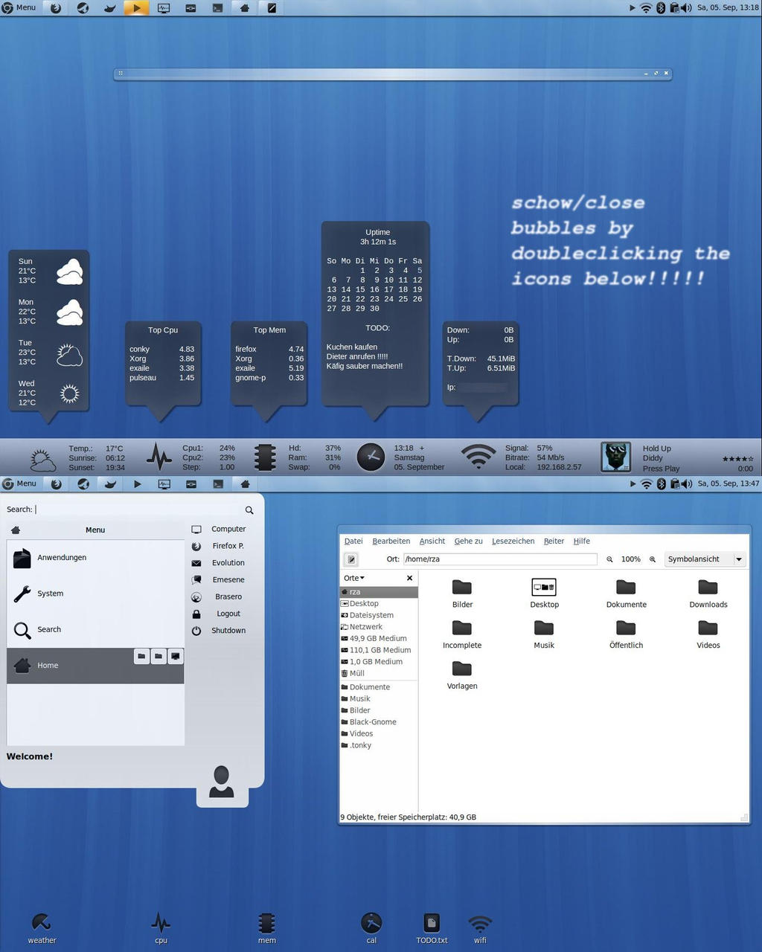This screenshot has width=762, height=952.
Task: Toggle the location edit button beside Ort
Action: point(352,559)
